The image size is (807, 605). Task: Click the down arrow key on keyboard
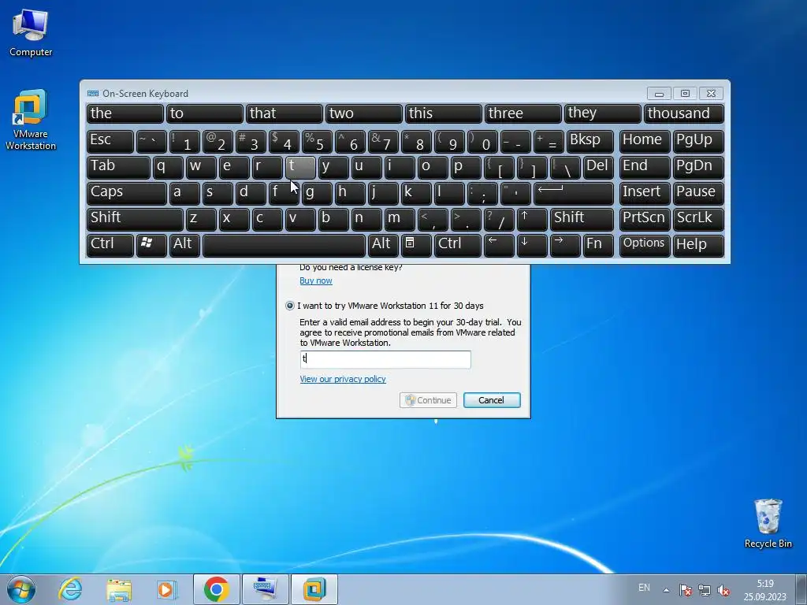532,246
